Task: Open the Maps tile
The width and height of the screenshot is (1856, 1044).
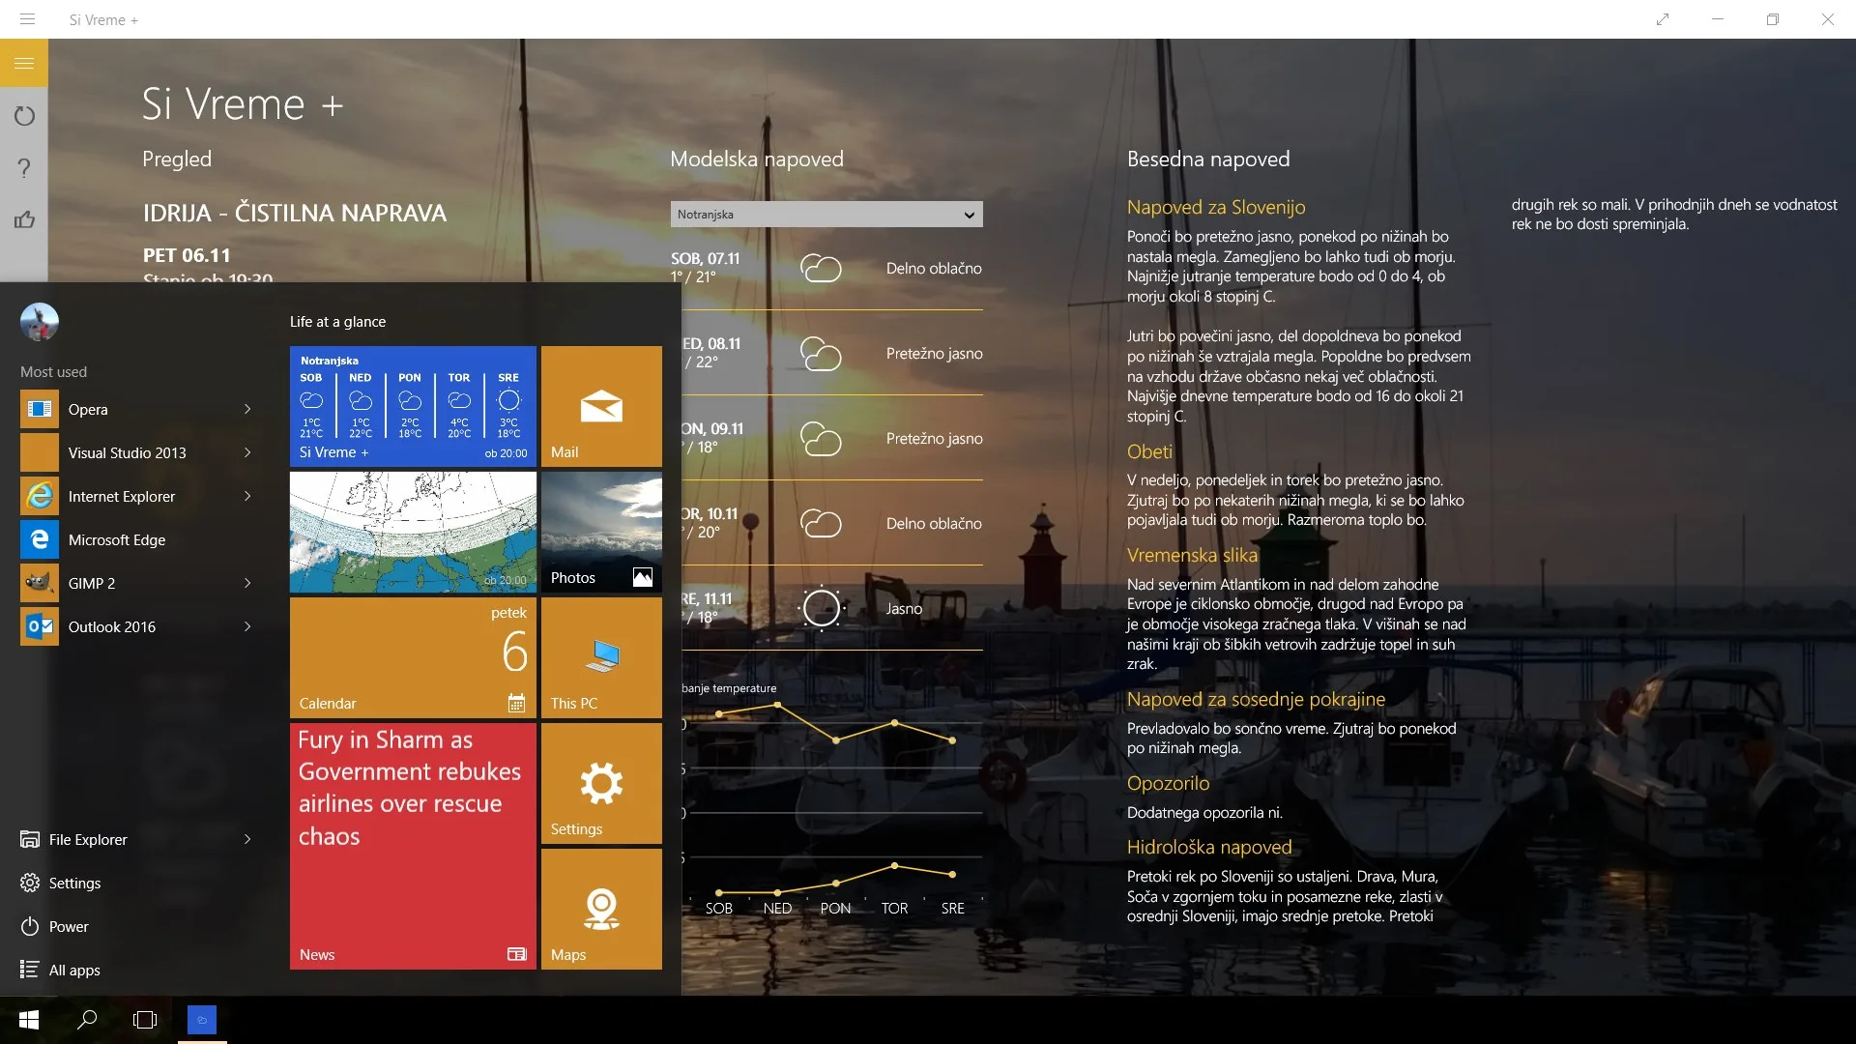Action: coord(601,909)
